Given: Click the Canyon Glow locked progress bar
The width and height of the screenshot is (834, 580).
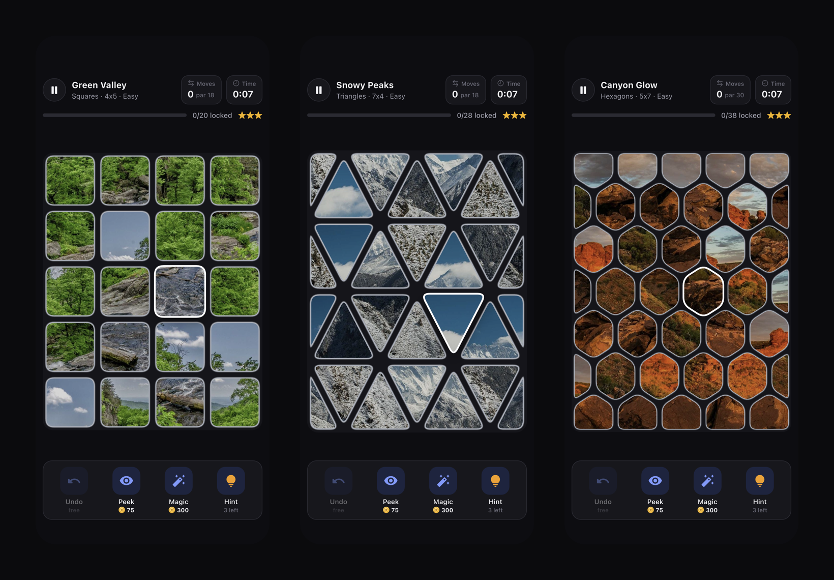Looking at the screenshot, I should (644, 115).
